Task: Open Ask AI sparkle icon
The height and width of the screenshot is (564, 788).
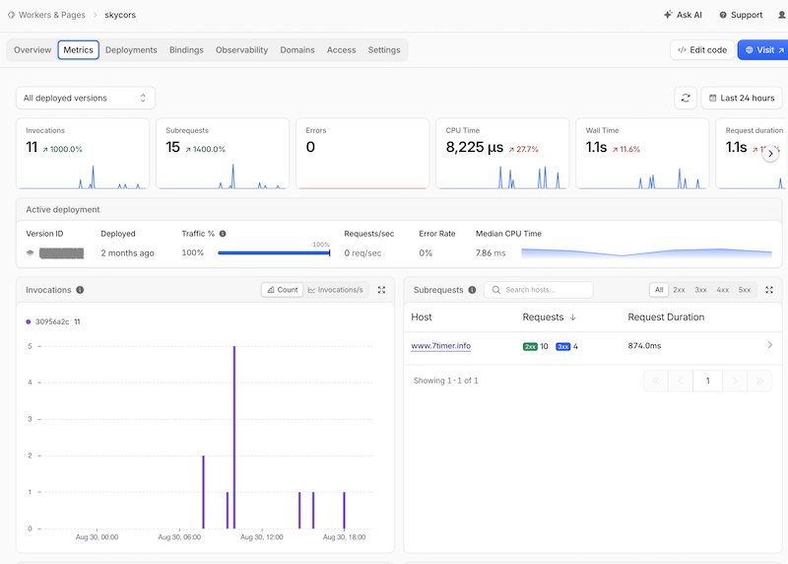Action: [668, 15]
